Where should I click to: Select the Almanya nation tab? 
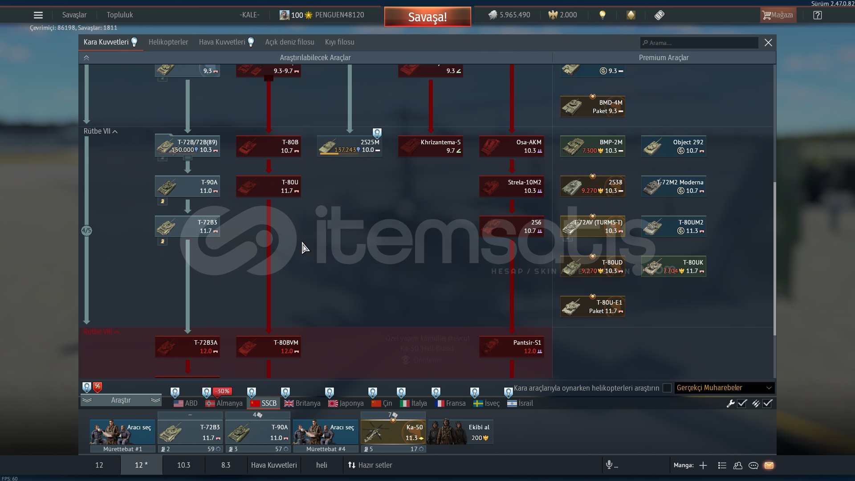pyautogui.click(x=224, y=404)
